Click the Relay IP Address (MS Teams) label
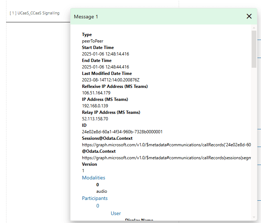Image resolution: width=261 pixels, height=223 pixels. [x=111, y=112]
